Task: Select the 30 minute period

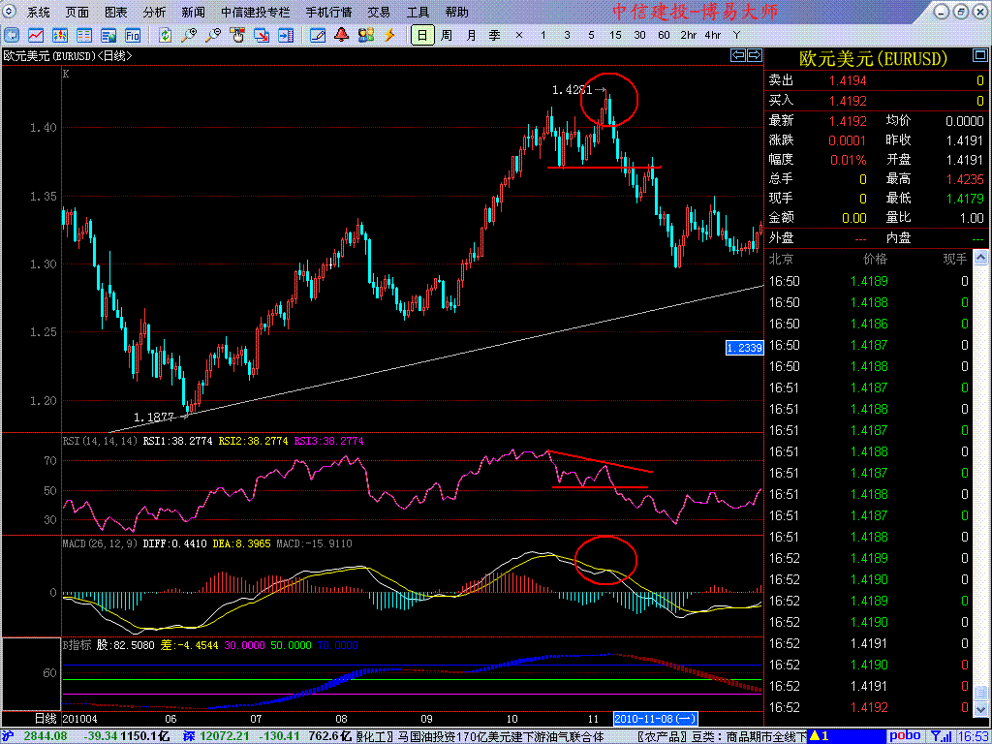Action: [x=639, y=36]
